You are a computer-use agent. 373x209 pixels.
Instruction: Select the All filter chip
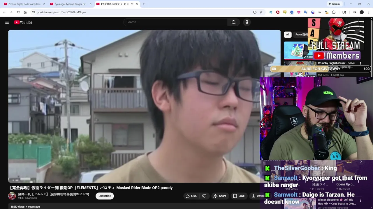pos(288,35)
